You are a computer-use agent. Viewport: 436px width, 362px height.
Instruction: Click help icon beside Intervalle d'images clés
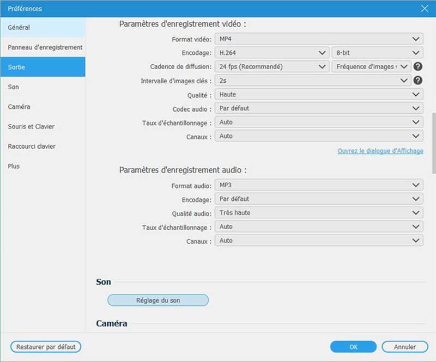click(x=418, y=80)
